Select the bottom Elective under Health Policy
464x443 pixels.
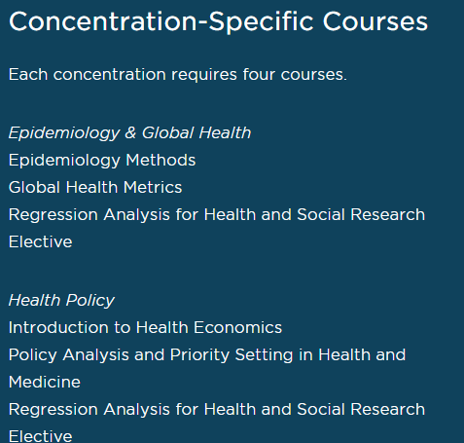(x=41, y=436)
